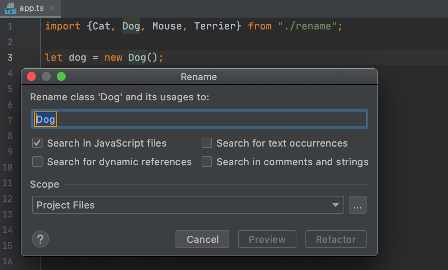Click the TypeScript file icon on the app.ts tab
The width and height of the screenshot is (448, 270).
[x=10, y=8]
